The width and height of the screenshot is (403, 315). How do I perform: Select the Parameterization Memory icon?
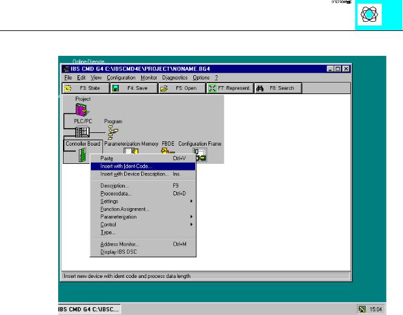tap(131, 151)
